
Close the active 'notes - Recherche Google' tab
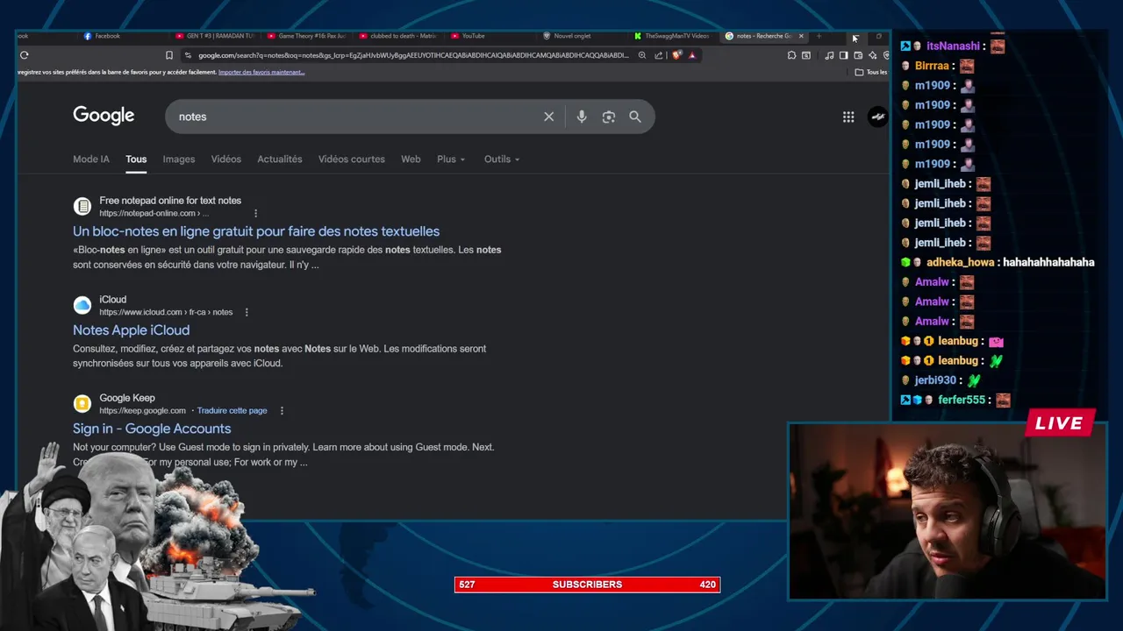pos(801,36)
